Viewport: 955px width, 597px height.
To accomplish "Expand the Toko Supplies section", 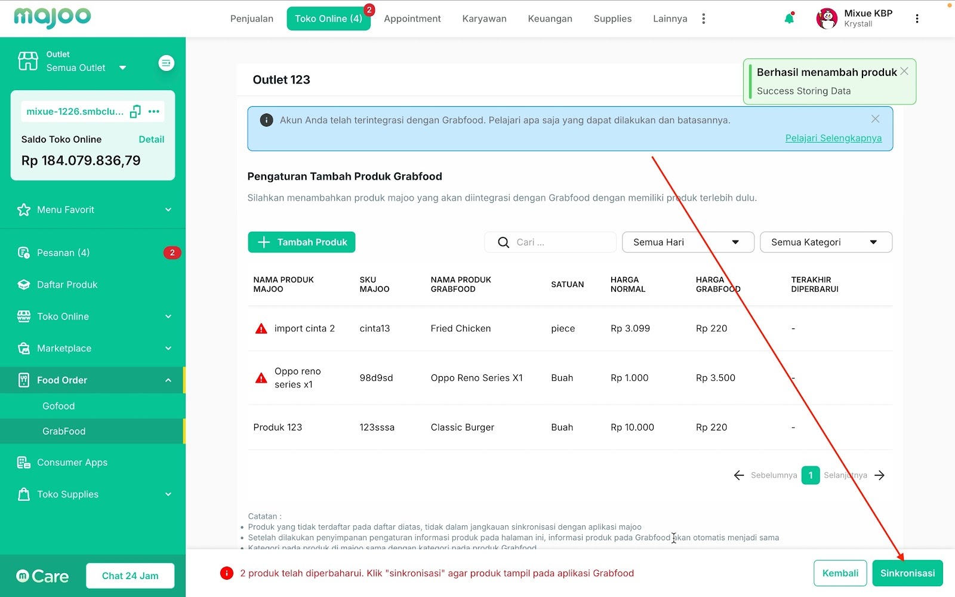I will [168, 494].
